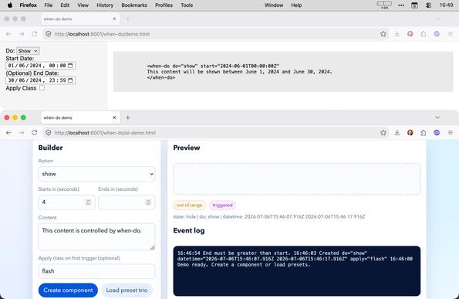Image resolution: width=459 pixels, height=299 pixels.
Task: Click the Optional End Date datetime field
Action: 41,80
